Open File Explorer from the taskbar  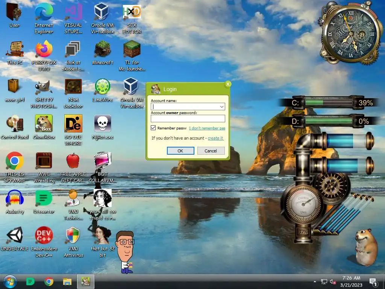(x=67, y=281)
